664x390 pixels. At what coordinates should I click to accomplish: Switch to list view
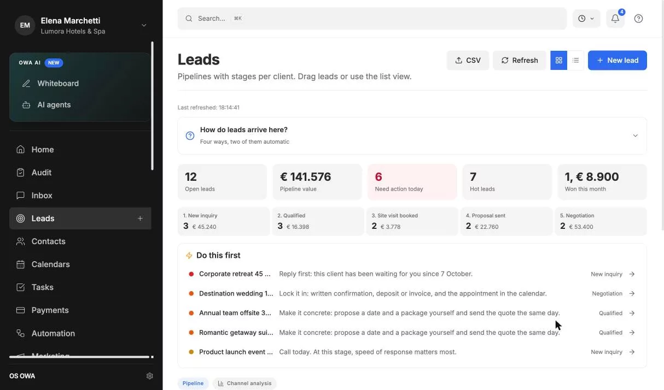click(575, 60)
